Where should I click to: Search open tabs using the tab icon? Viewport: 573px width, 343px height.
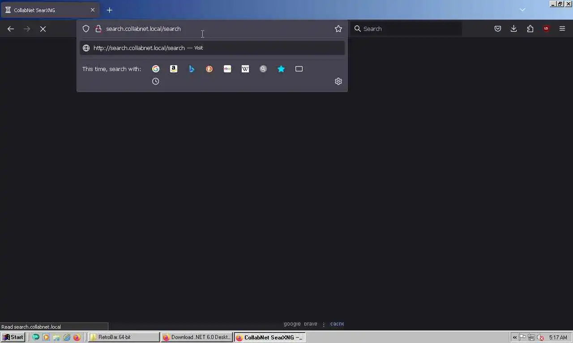(299, 69)
